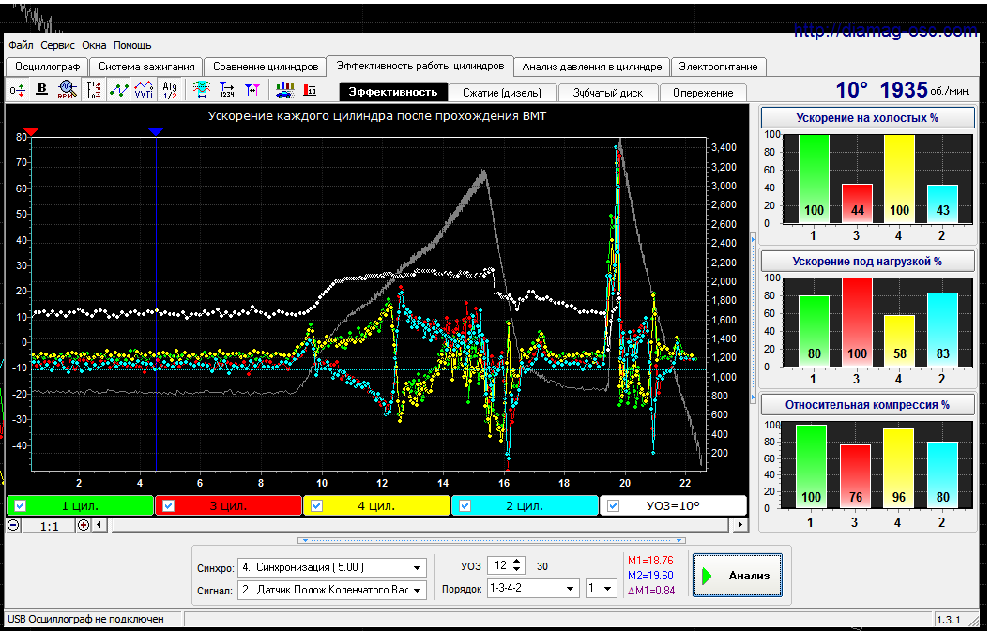Click the Ускорение под нагрузкой % header
This screenshot has width=991, height=631.
point(867,262)
